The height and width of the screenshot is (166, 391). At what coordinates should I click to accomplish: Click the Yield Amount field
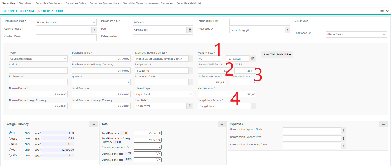point(227,94)
